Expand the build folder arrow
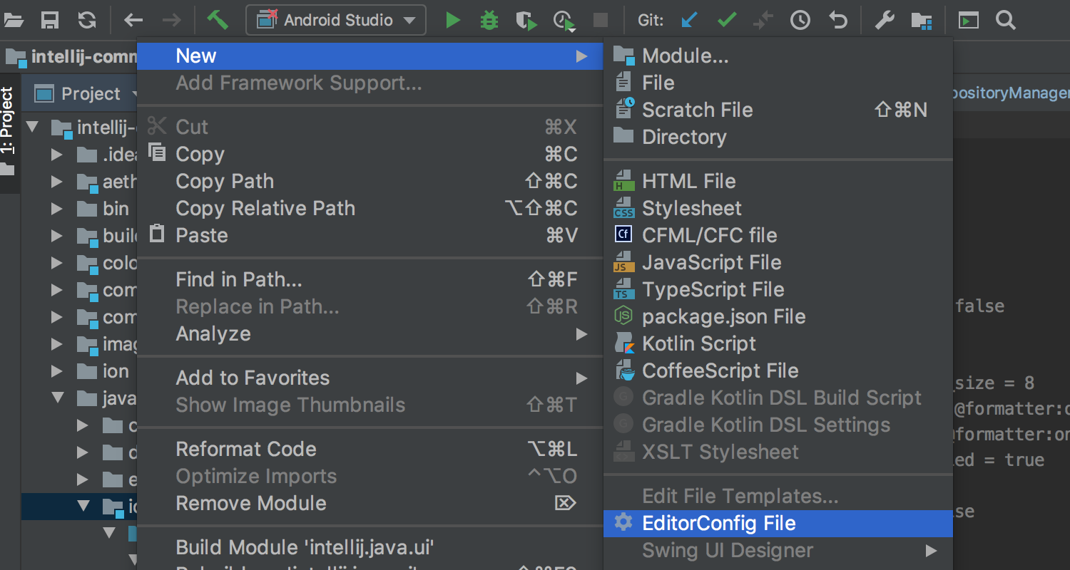This screenshot has width=1070, height=570. (x=57, y=236)
